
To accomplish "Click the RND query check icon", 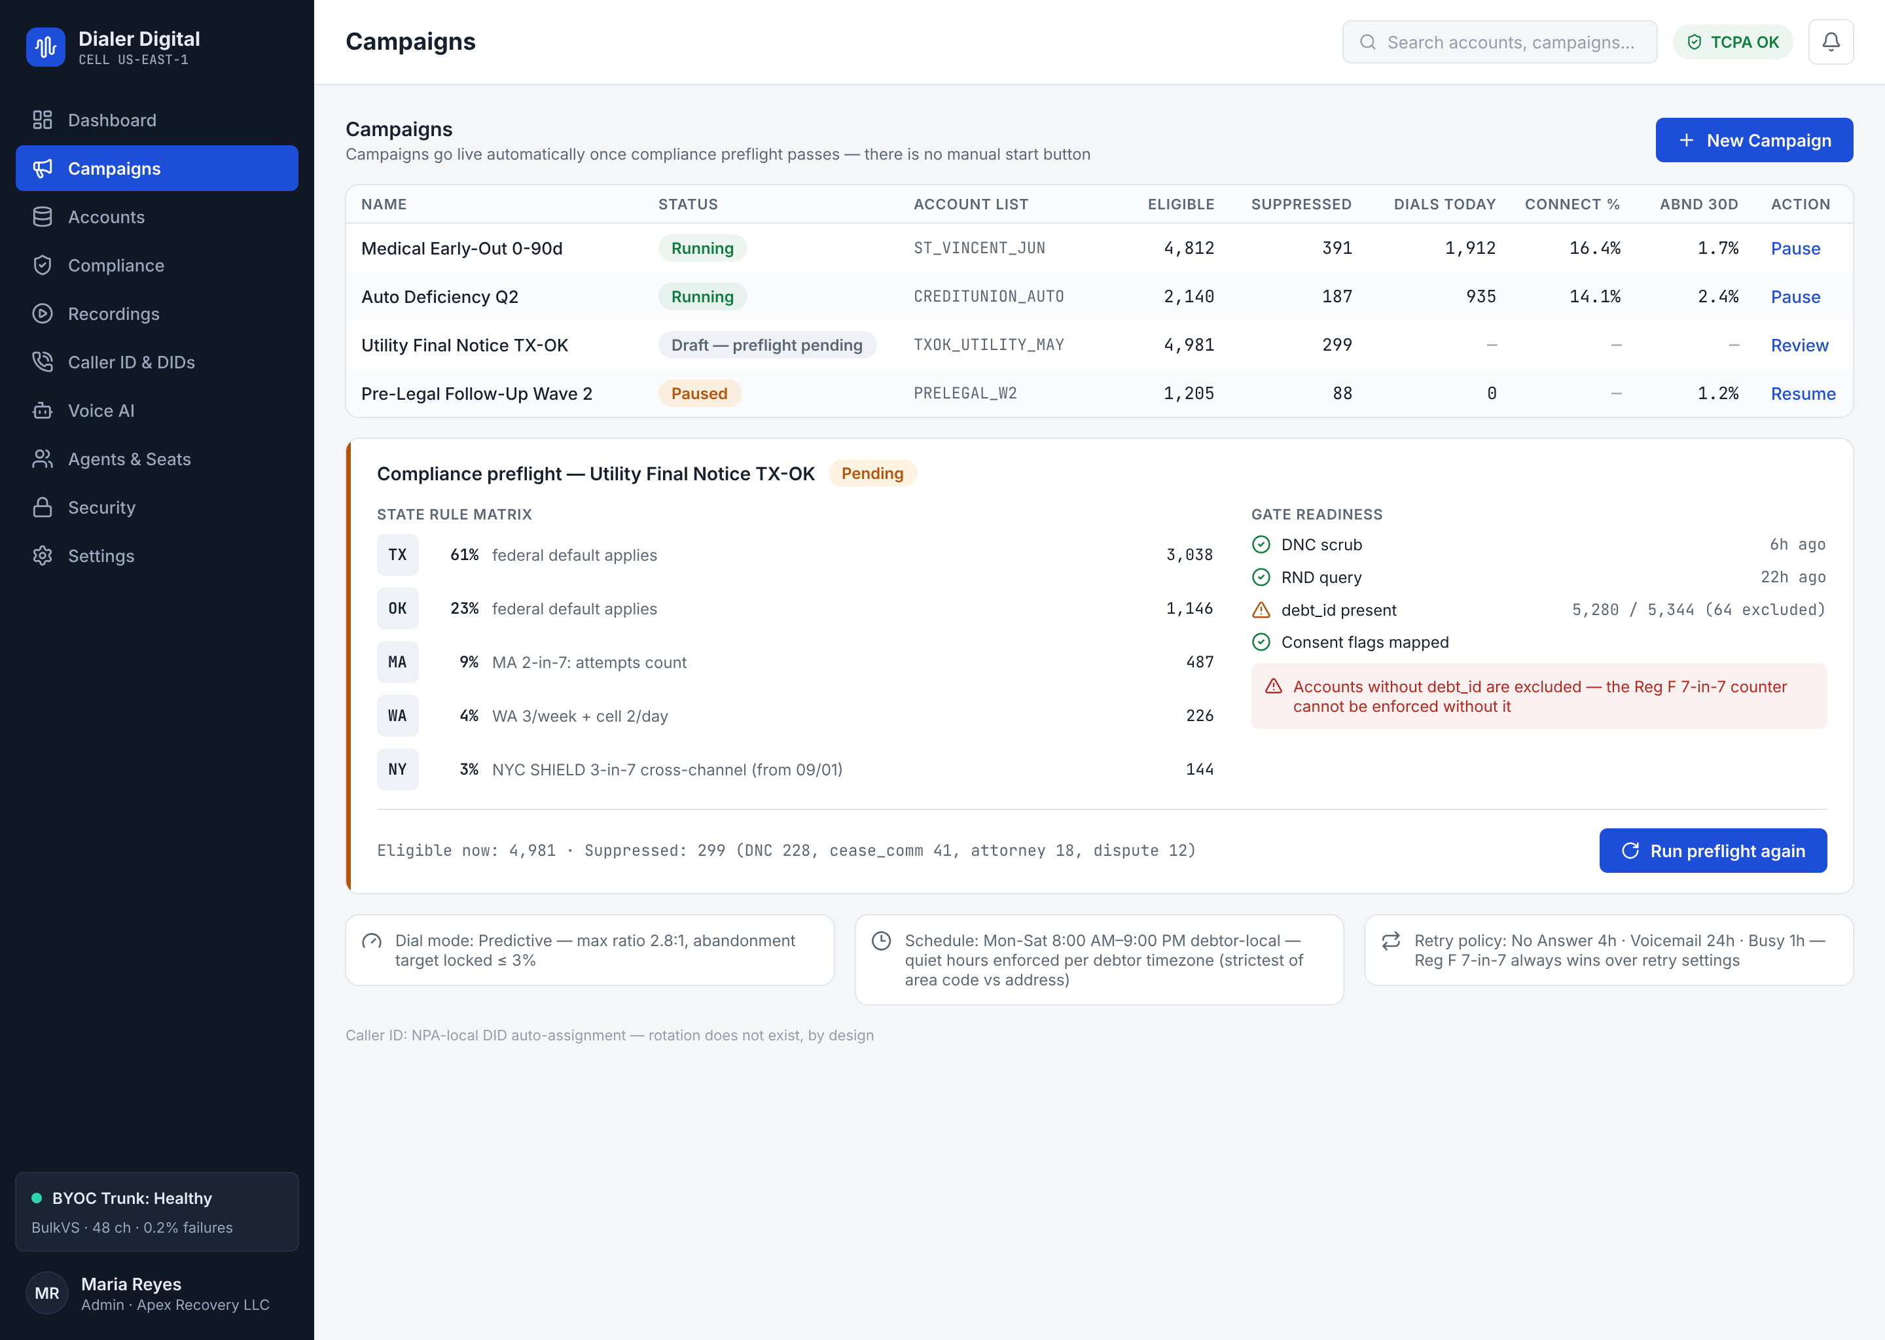I will pos(1261,578).
